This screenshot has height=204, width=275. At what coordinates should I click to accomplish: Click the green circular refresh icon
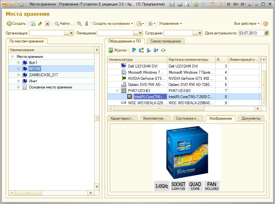pyautogui.click(x=163, y=50)
